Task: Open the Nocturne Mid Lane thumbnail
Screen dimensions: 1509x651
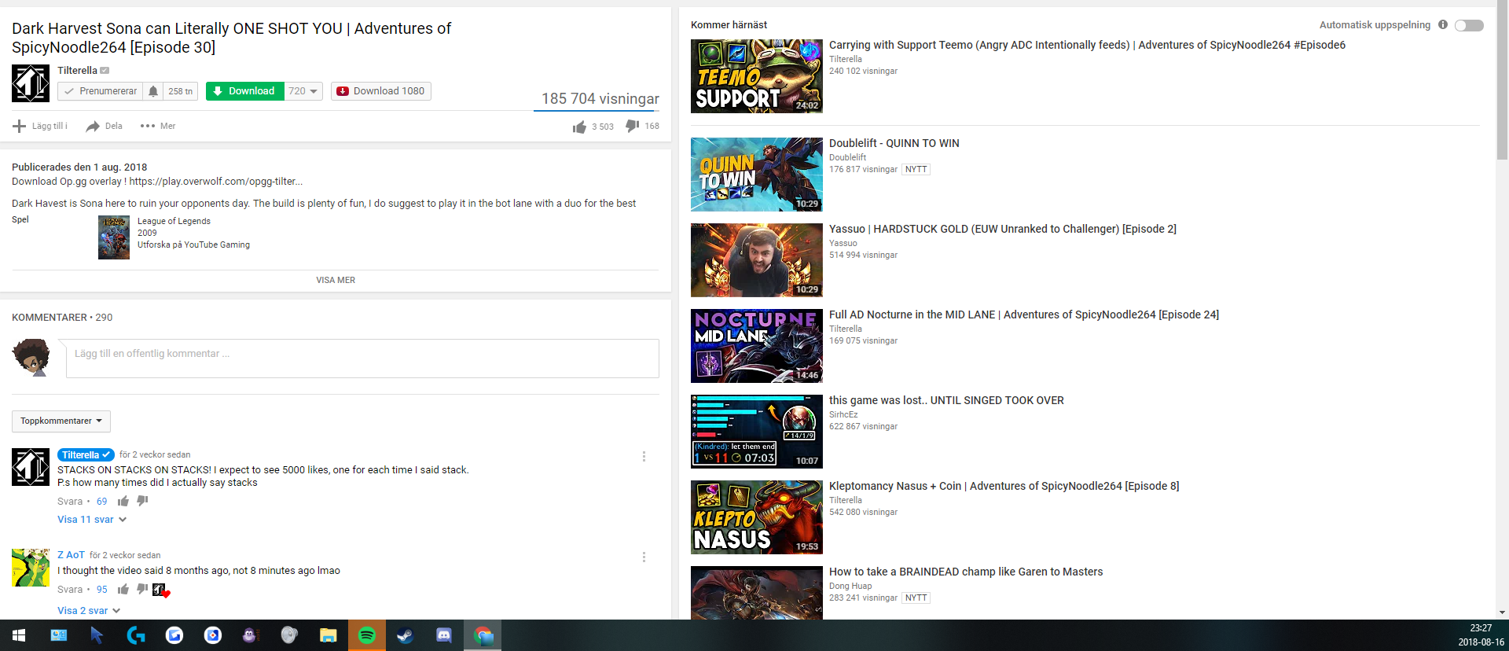Action: [757, 346]
